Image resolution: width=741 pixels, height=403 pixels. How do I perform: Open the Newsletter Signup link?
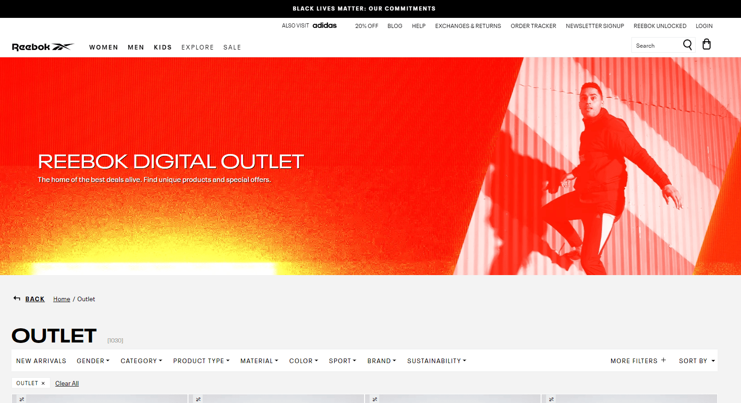click(x=595, y=26)
